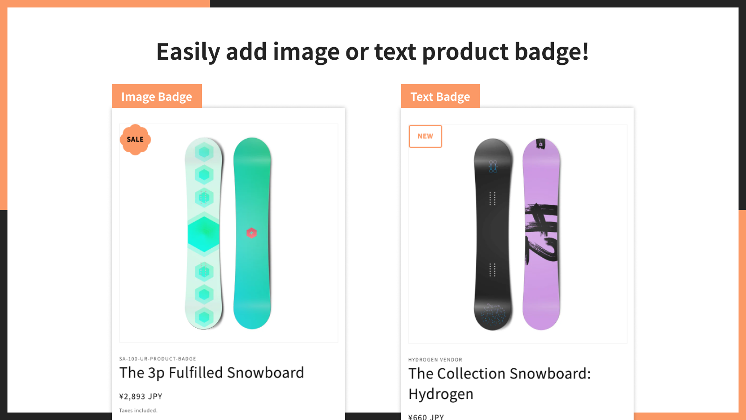
Task: Click the purple snowboard image
Action: pos(541,234)
